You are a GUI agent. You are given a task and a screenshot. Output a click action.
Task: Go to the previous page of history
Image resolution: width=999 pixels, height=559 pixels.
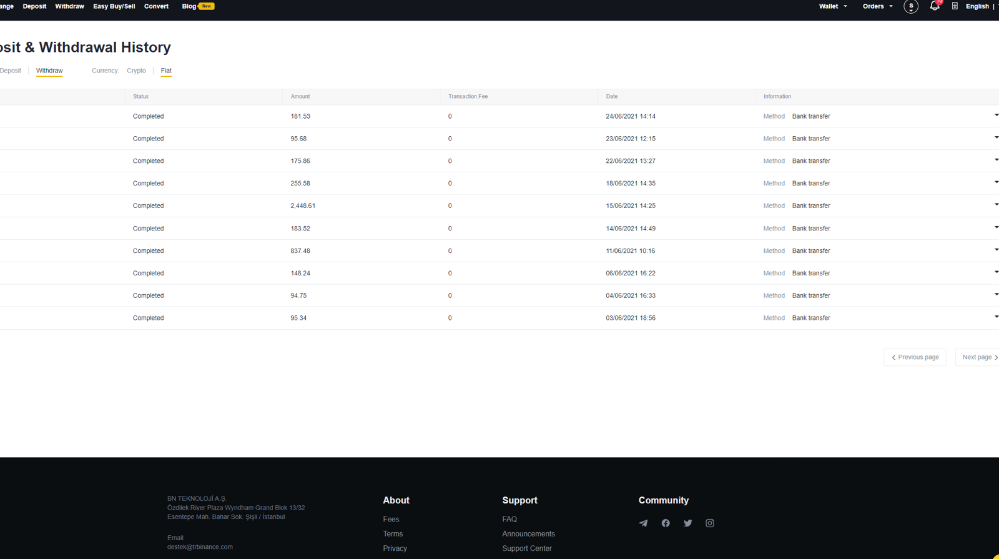pos(915,357)
